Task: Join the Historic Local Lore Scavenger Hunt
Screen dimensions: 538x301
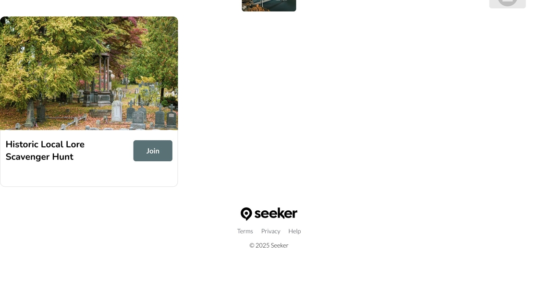Action: click(153, 151)
